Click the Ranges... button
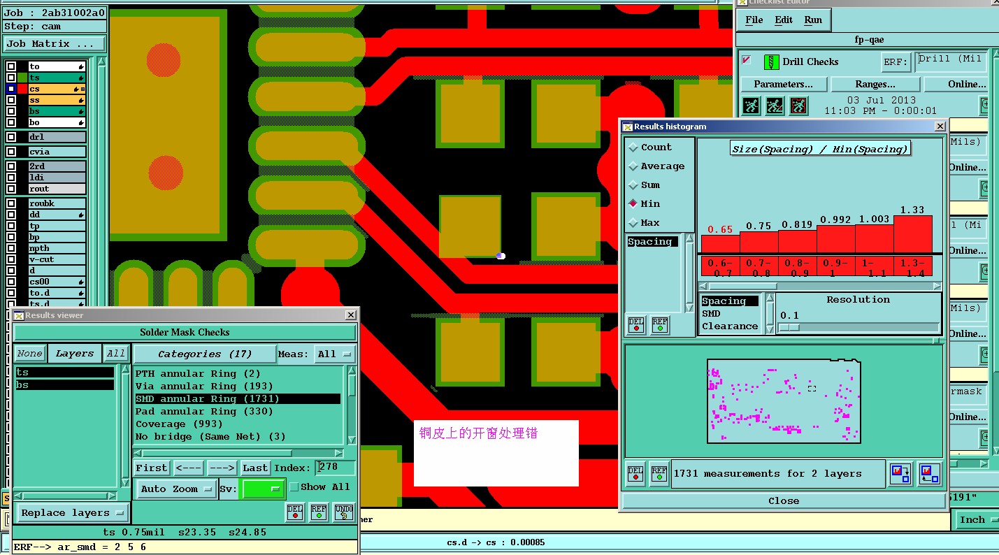This screenshot has width=999, height=555. pyautogui.click(x=876, y=84)
